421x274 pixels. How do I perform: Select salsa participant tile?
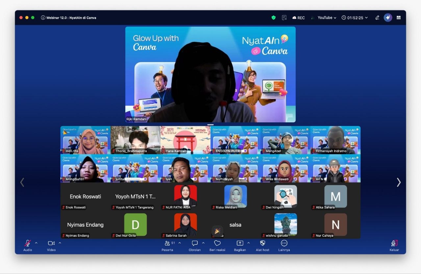point(235,225)
